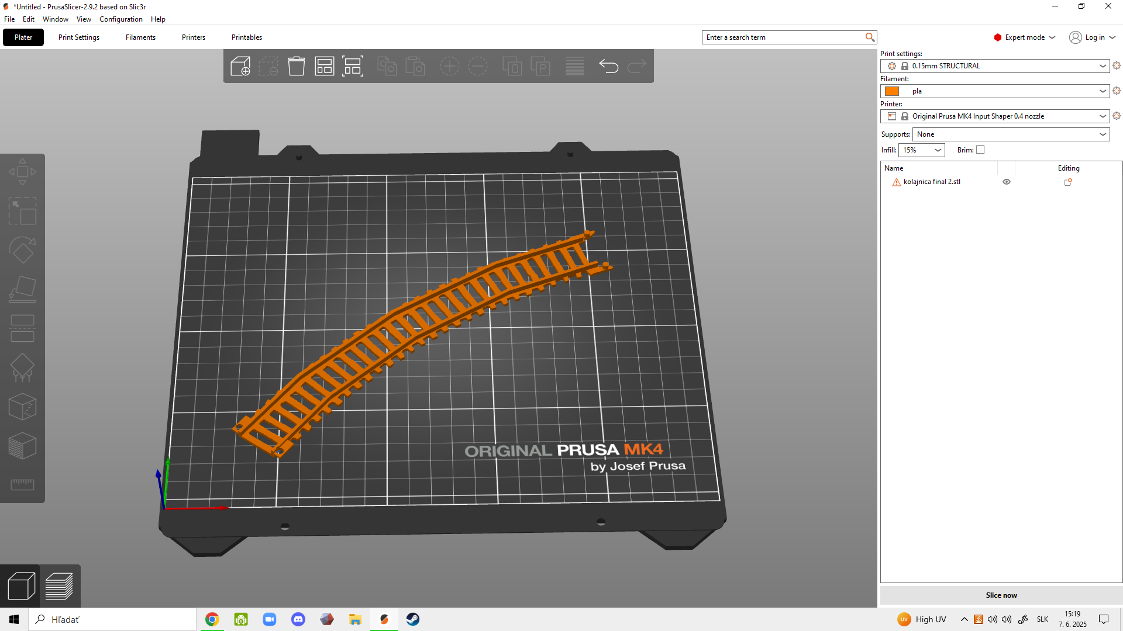The image size is (1123, 631).
Task: Click the Redo arrow icon
Action: [637, 66]
